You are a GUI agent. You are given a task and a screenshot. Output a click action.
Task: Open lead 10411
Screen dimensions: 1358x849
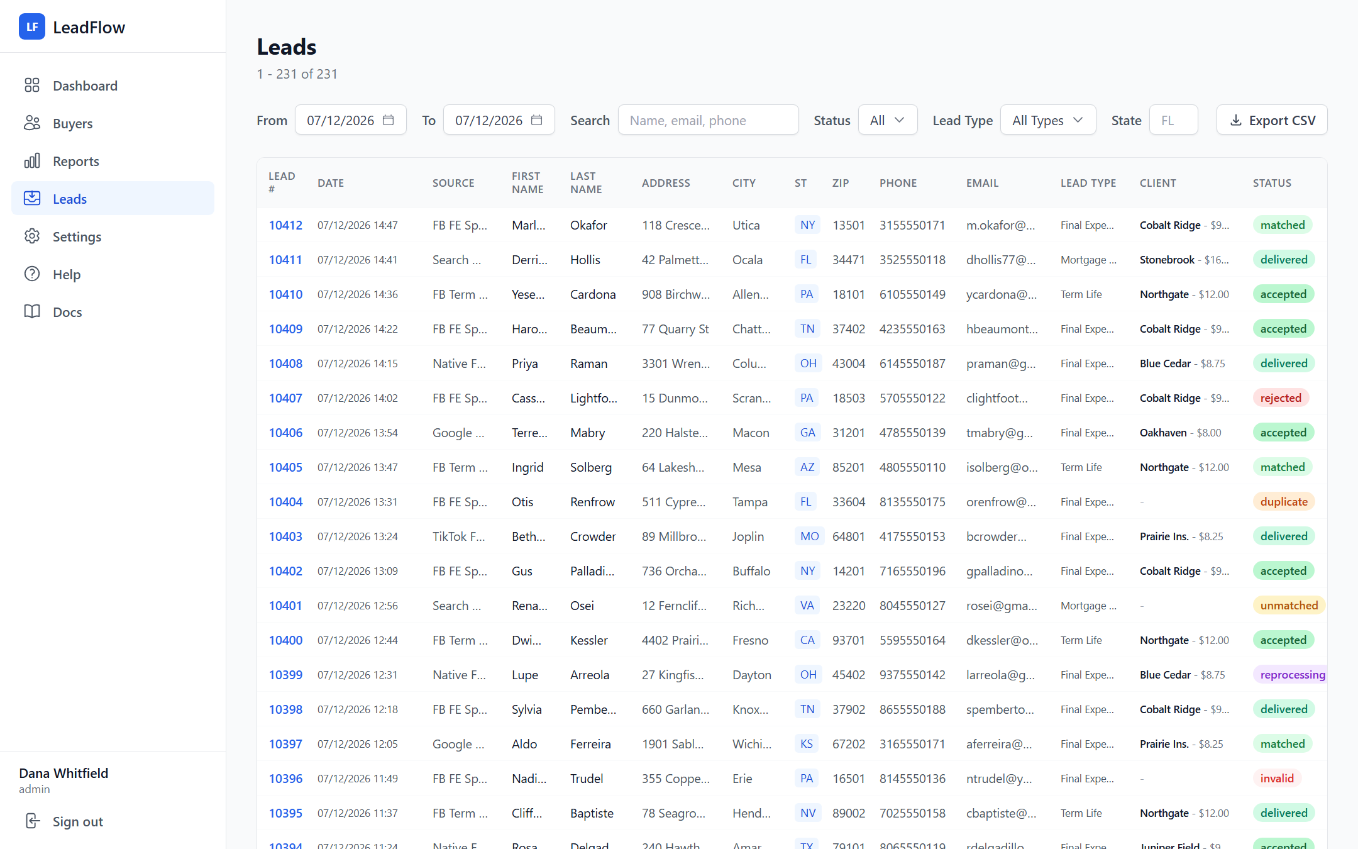coord(285,259)
